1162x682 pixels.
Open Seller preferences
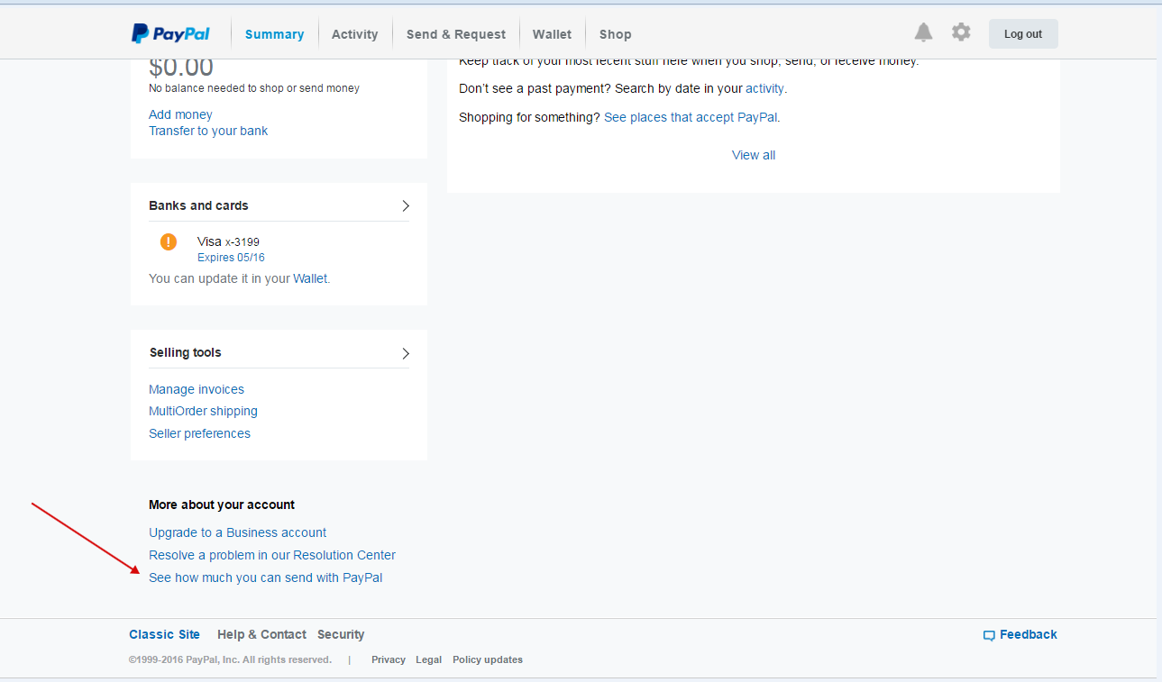(x=199, y=433)
